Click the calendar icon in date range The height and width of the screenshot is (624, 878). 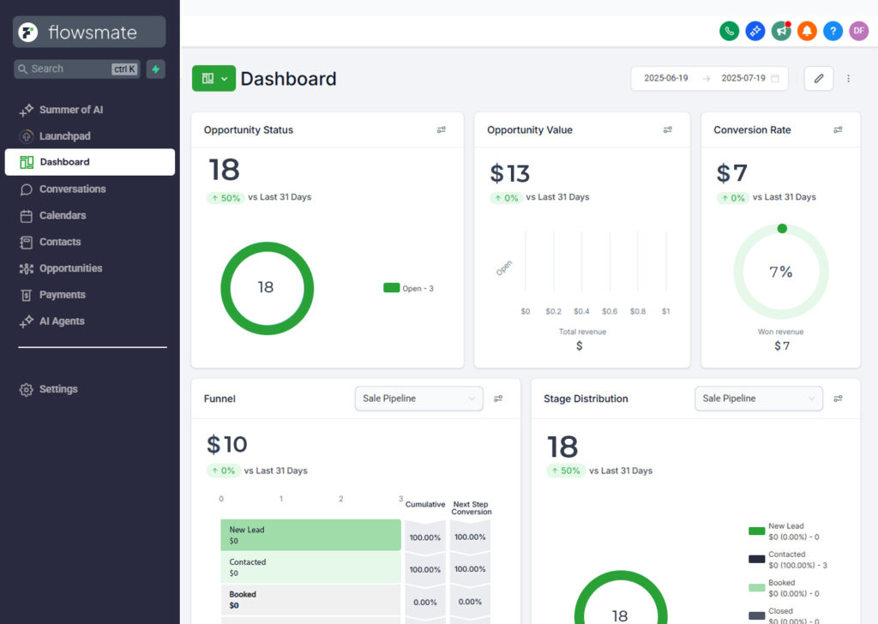(775, 78)
